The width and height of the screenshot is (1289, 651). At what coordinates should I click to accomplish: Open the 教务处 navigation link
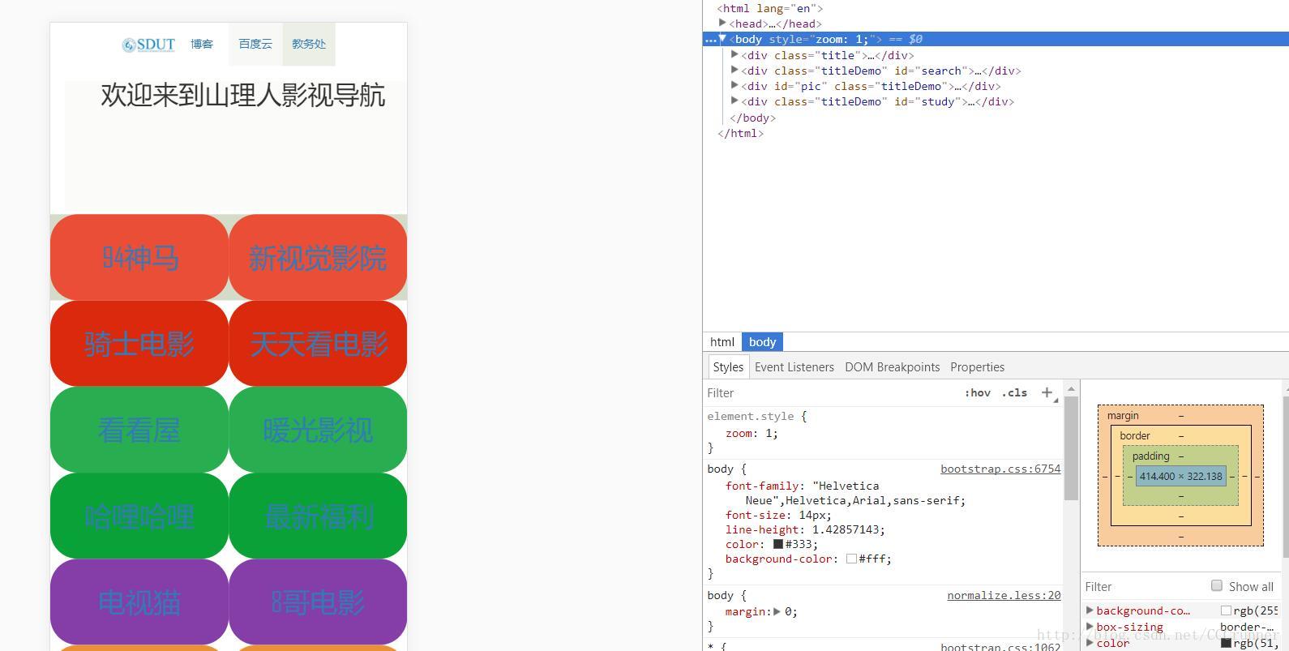(x=309, y=45)
